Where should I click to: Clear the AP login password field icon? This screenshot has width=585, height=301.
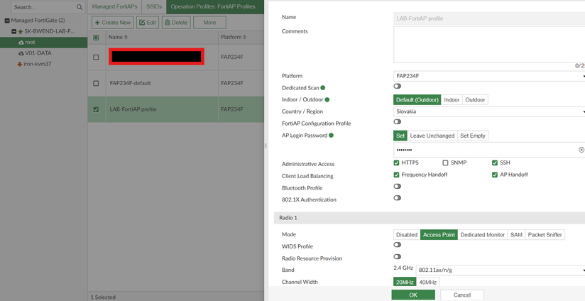tap(581, 150)
